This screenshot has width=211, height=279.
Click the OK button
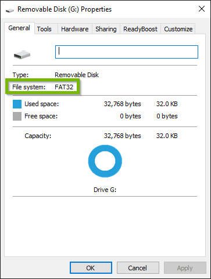tap(91, 268)
